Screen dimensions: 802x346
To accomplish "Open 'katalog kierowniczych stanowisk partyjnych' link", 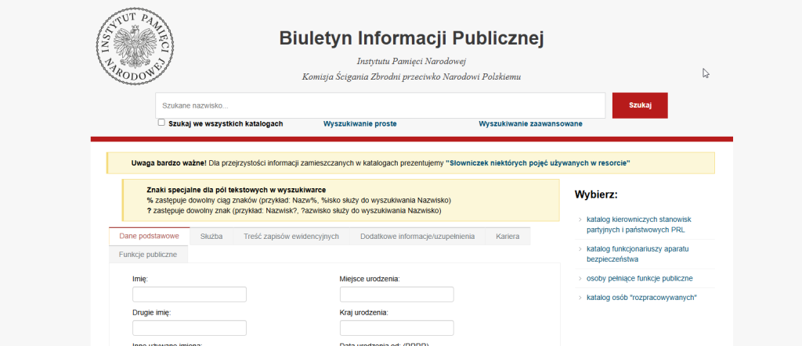I will (639, 224).
